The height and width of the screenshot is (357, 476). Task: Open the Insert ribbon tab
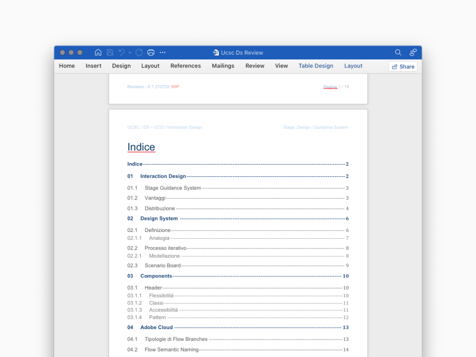click(x=93, y=66)
